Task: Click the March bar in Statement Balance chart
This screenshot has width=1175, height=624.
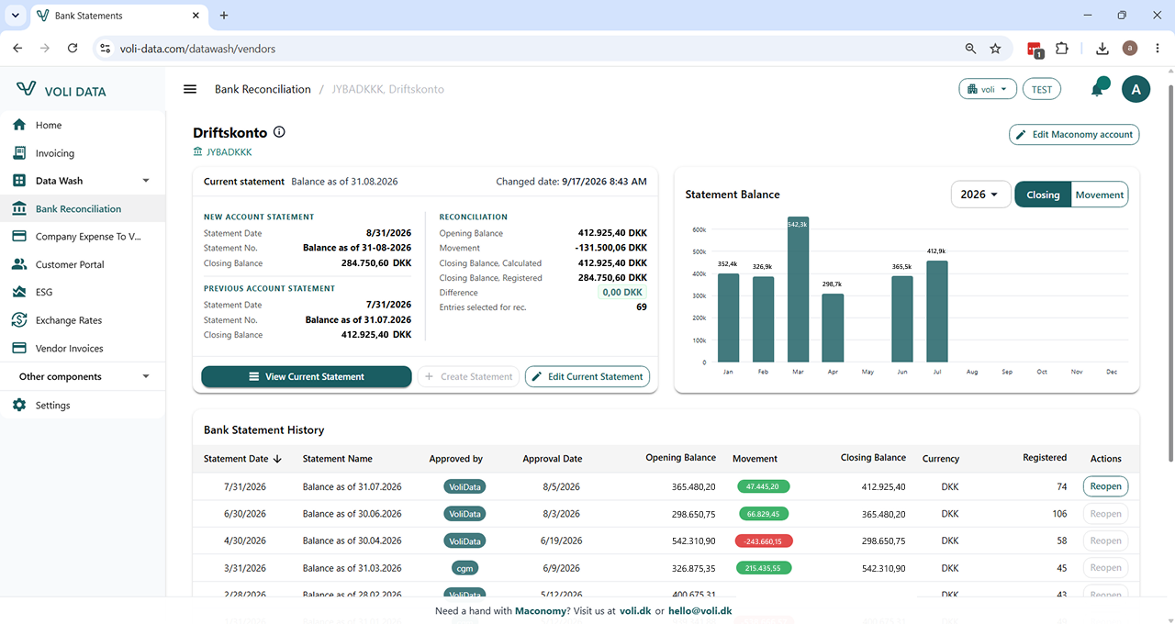Action: point(798,289)
